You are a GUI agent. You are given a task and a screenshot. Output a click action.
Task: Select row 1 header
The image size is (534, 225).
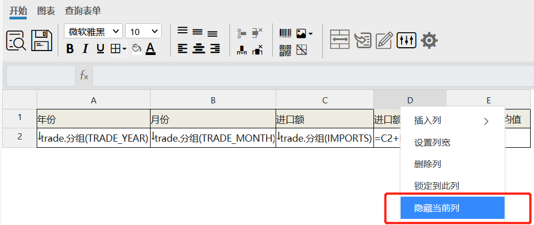[20, 118]
